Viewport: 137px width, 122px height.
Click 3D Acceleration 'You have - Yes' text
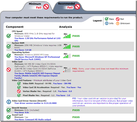[74, 87]
